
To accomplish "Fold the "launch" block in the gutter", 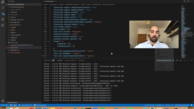I will 48,41.
